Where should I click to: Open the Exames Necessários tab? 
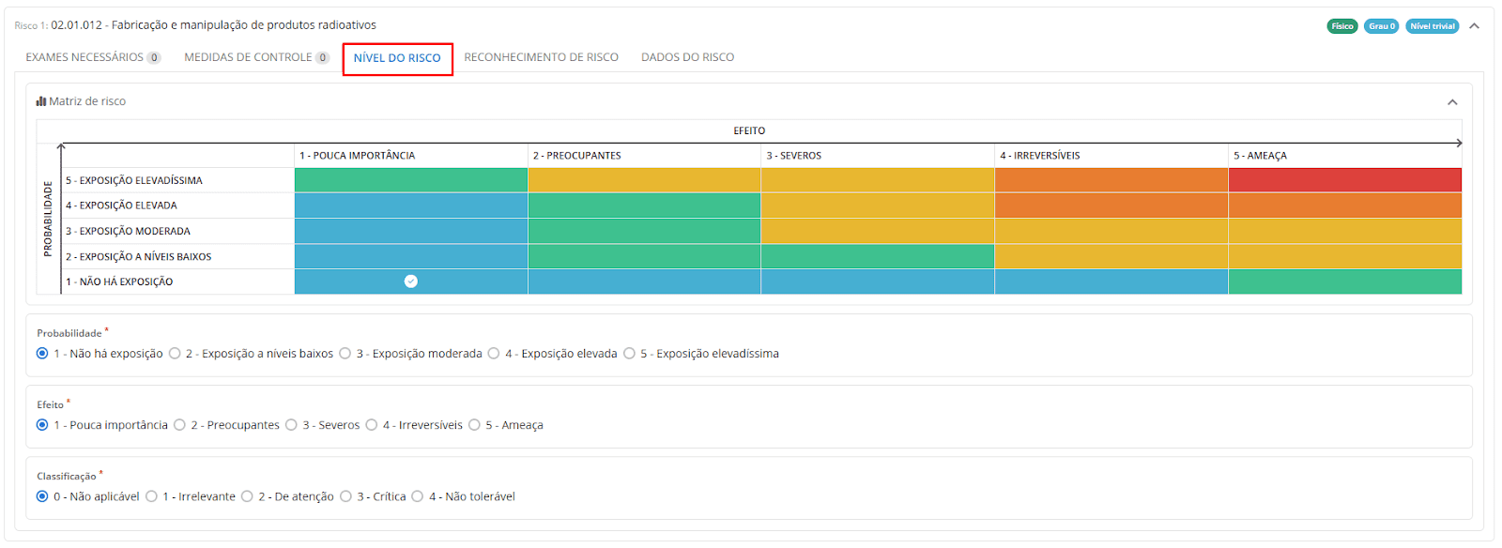click(x=92, y=57)
